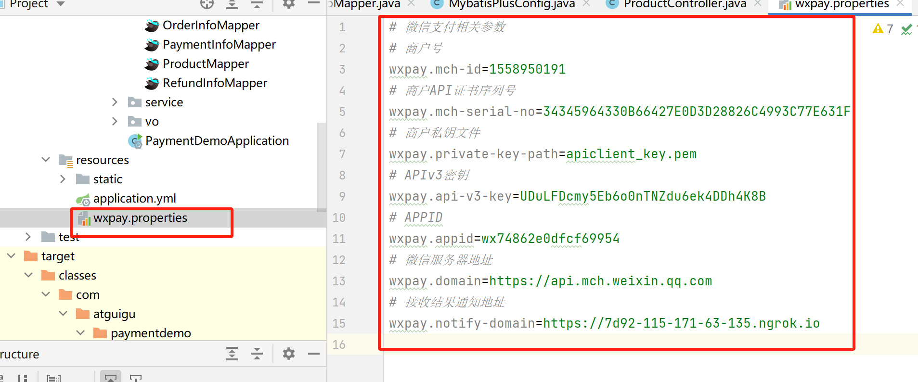Click the orange target folder icon
Image resolution: width=918 pixels, height=382 pixels.
point(31,256)
